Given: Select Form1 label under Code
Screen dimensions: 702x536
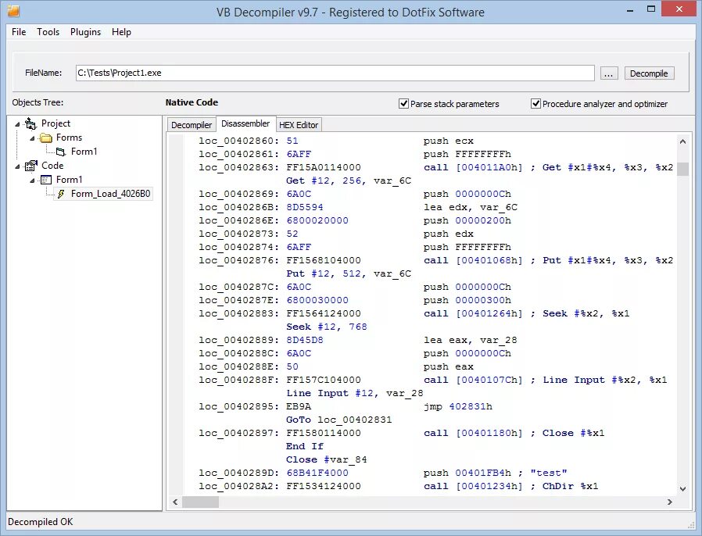Looking at the screenshot, I should (69, 180).
